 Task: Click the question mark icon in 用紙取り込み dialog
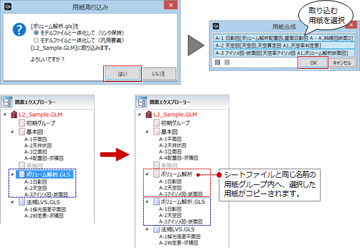pyautogui.click(x=19, y=30)
